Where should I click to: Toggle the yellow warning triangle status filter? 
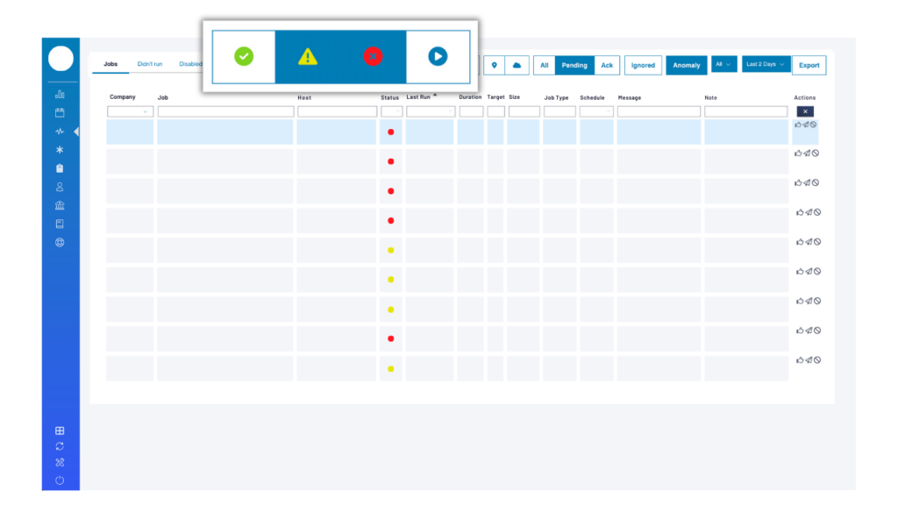coord(308,57)
